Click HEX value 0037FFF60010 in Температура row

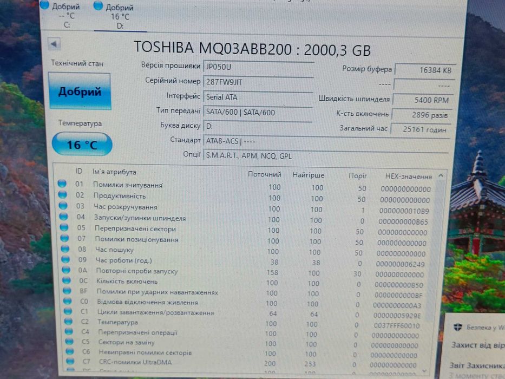pos(396,325)
